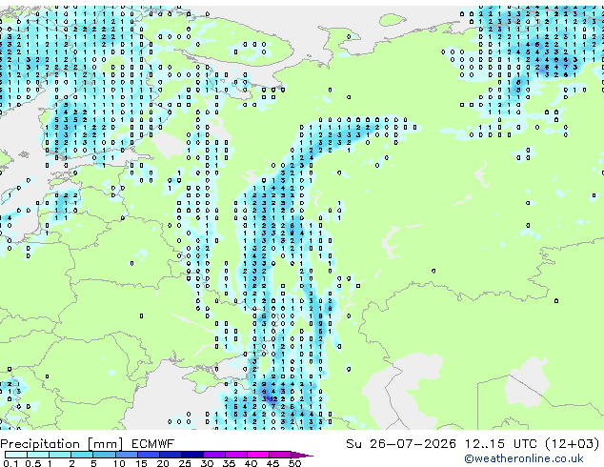Click the legend label '25'
The width and height of the screenshot is (604, 467).
pos(185,463)
